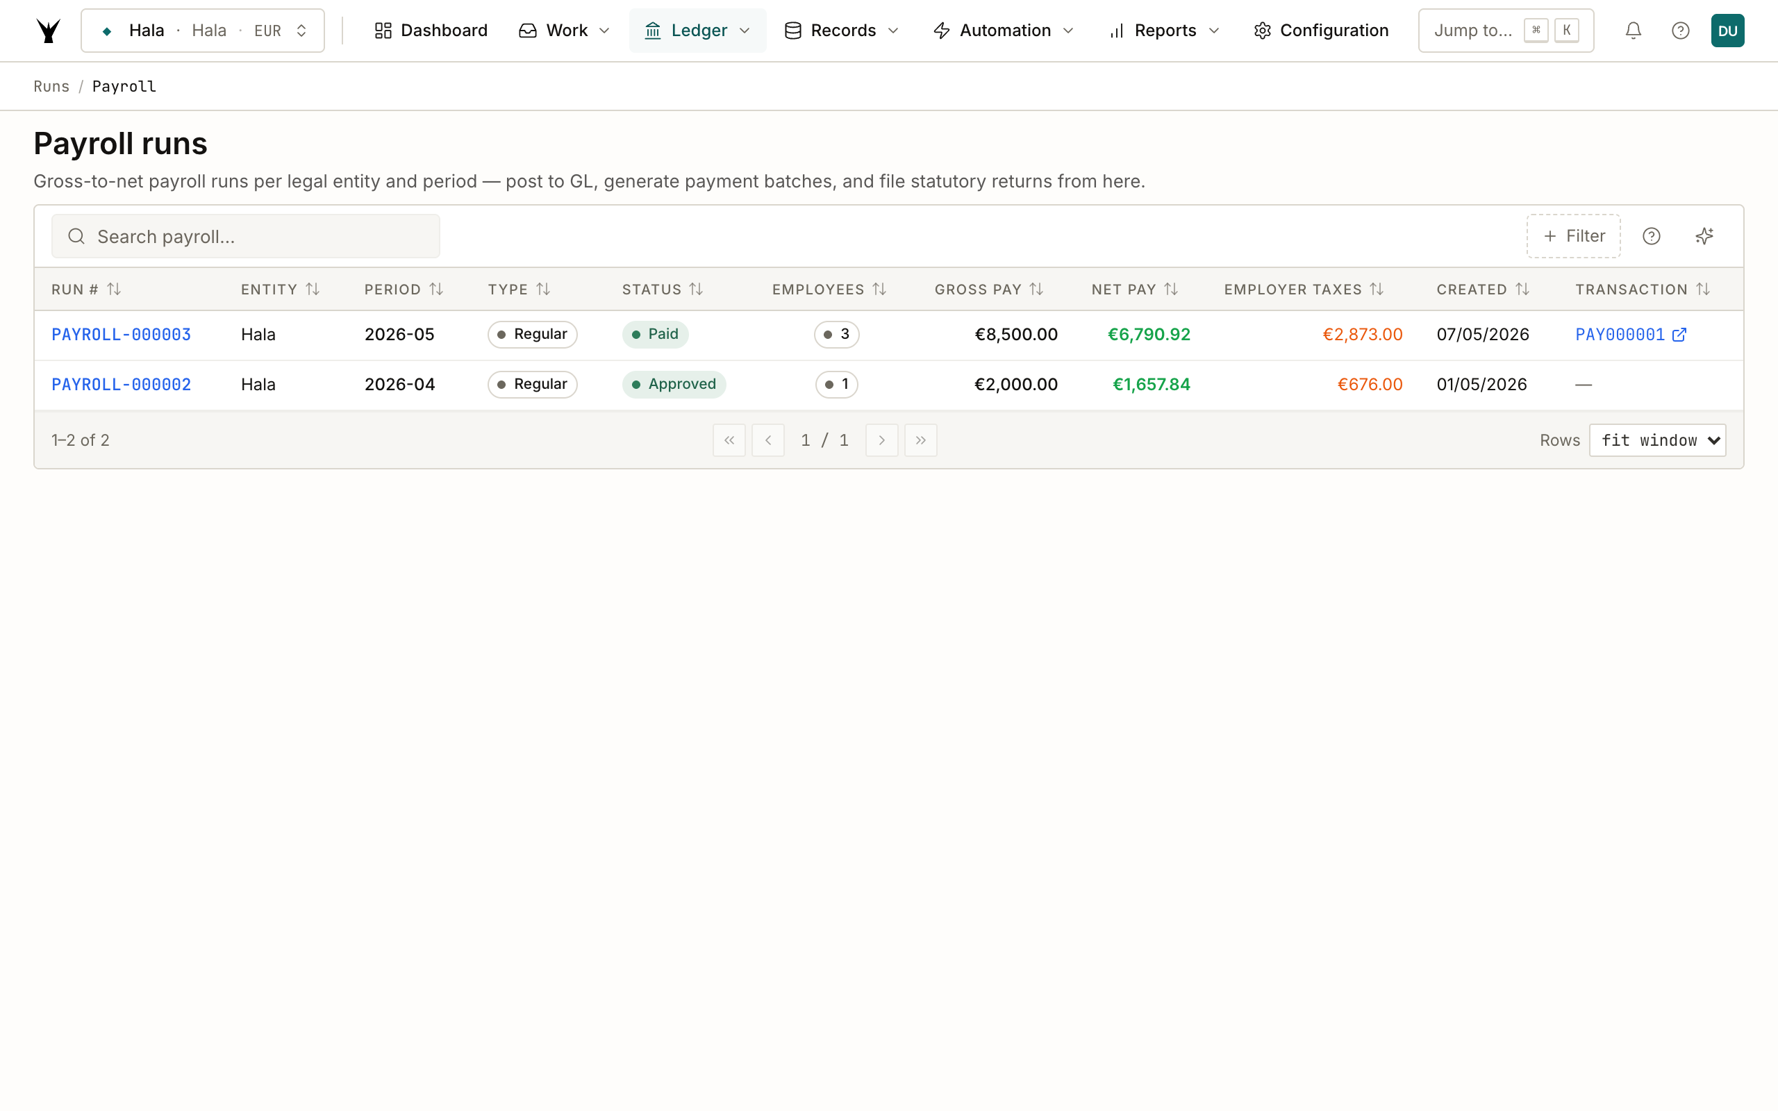1778x1111 pixels.
Task: Go to first page of results
Action: coord(729,440)
